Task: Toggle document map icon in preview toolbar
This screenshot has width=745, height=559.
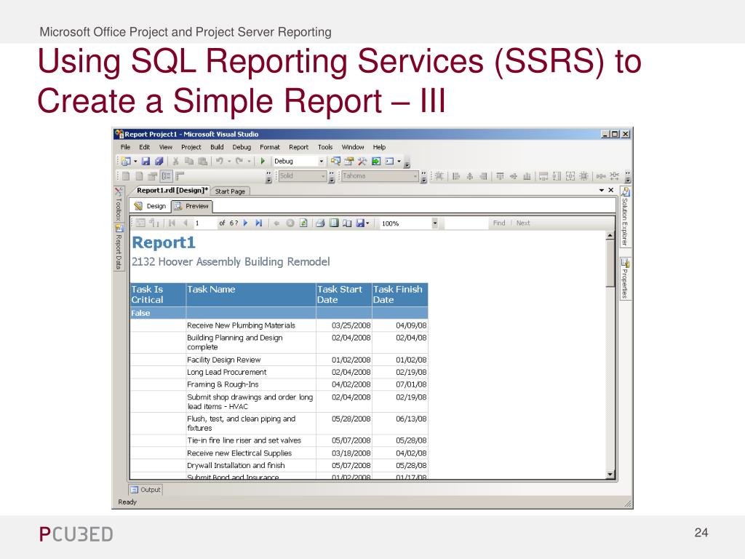Action: 140,223
